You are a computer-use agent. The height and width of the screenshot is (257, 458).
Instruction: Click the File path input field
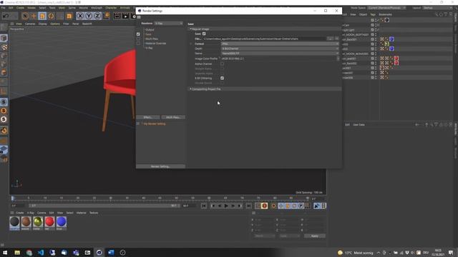tap(264, 39)
